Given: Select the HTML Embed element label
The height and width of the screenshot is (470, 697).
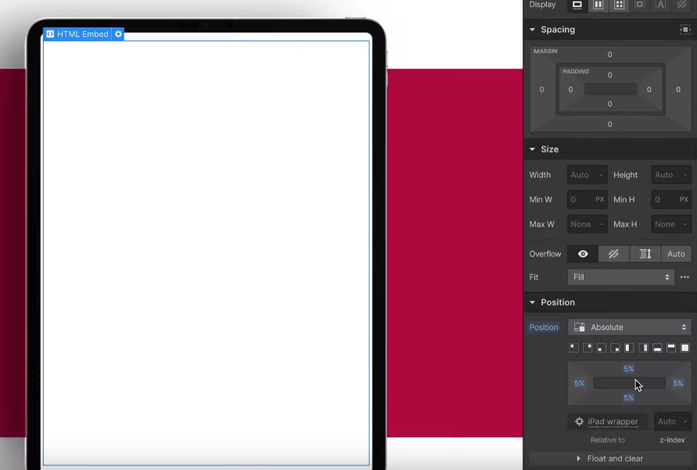Looking at the screenshot, I should pyautogui.click(x=83, y=34).
